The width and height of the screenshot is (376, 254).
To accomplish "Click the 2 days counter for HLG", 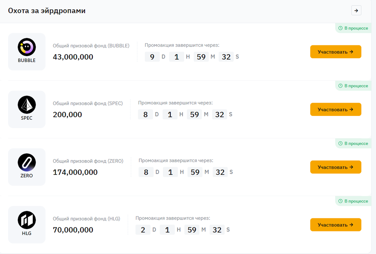I will (x=143, y=230).
